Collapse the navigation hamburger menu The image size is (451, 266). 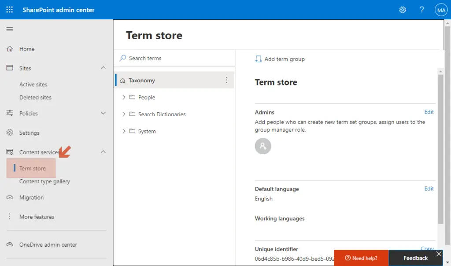point(10,29)
